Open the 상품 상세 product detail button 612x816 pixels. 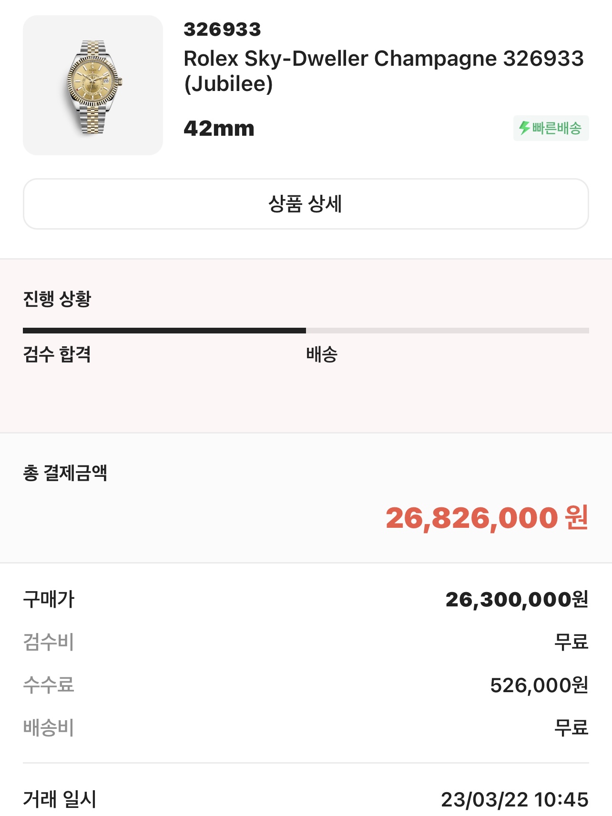[x=306, y=204]
